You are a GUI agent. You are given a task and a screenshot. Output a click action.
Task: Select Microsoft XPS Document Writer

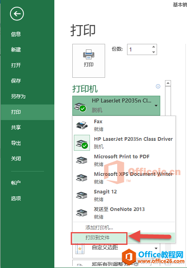(124, 178)
